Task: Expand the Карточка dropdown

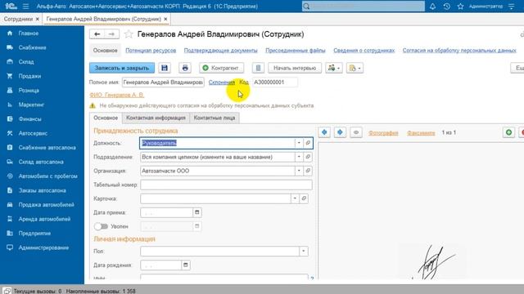Action: click(295, 198)
